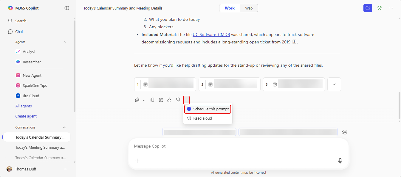Viewport: 401px width, 177px height.
Task: Give the response a thumbs up
Action: coord(169,100)
